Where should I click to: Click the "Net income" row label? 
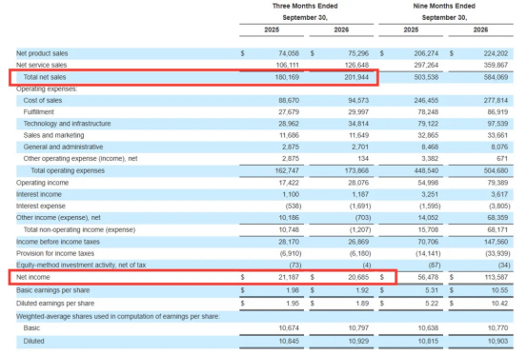pyautogui.click(x=33, y=277)
